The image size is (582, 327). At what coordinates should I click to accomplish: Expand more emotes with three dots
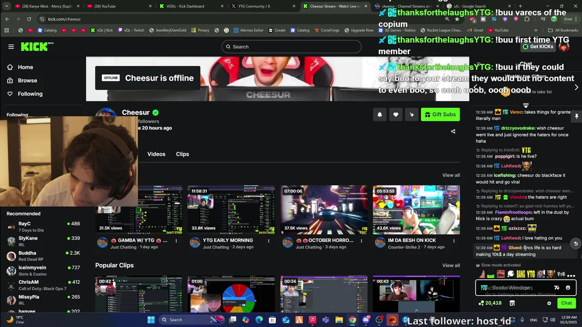pos(572,275)
